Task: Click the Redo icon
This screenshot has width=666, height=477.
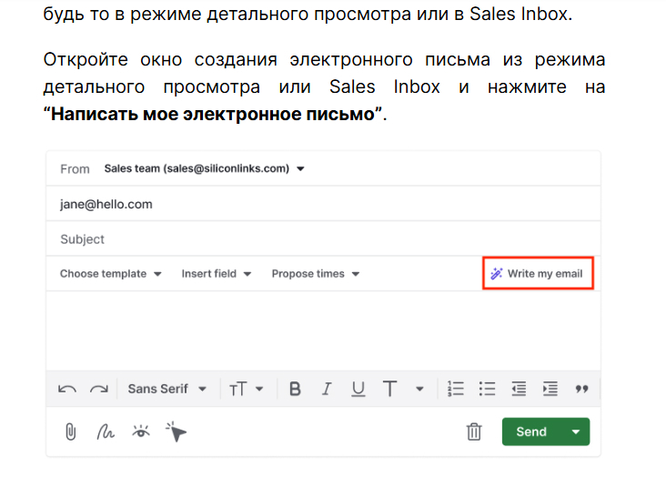Action: click(99, 389)
